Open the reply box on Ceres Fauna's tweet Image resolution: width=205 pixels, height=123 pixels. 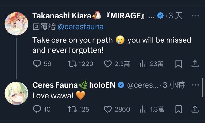point(37,109)
